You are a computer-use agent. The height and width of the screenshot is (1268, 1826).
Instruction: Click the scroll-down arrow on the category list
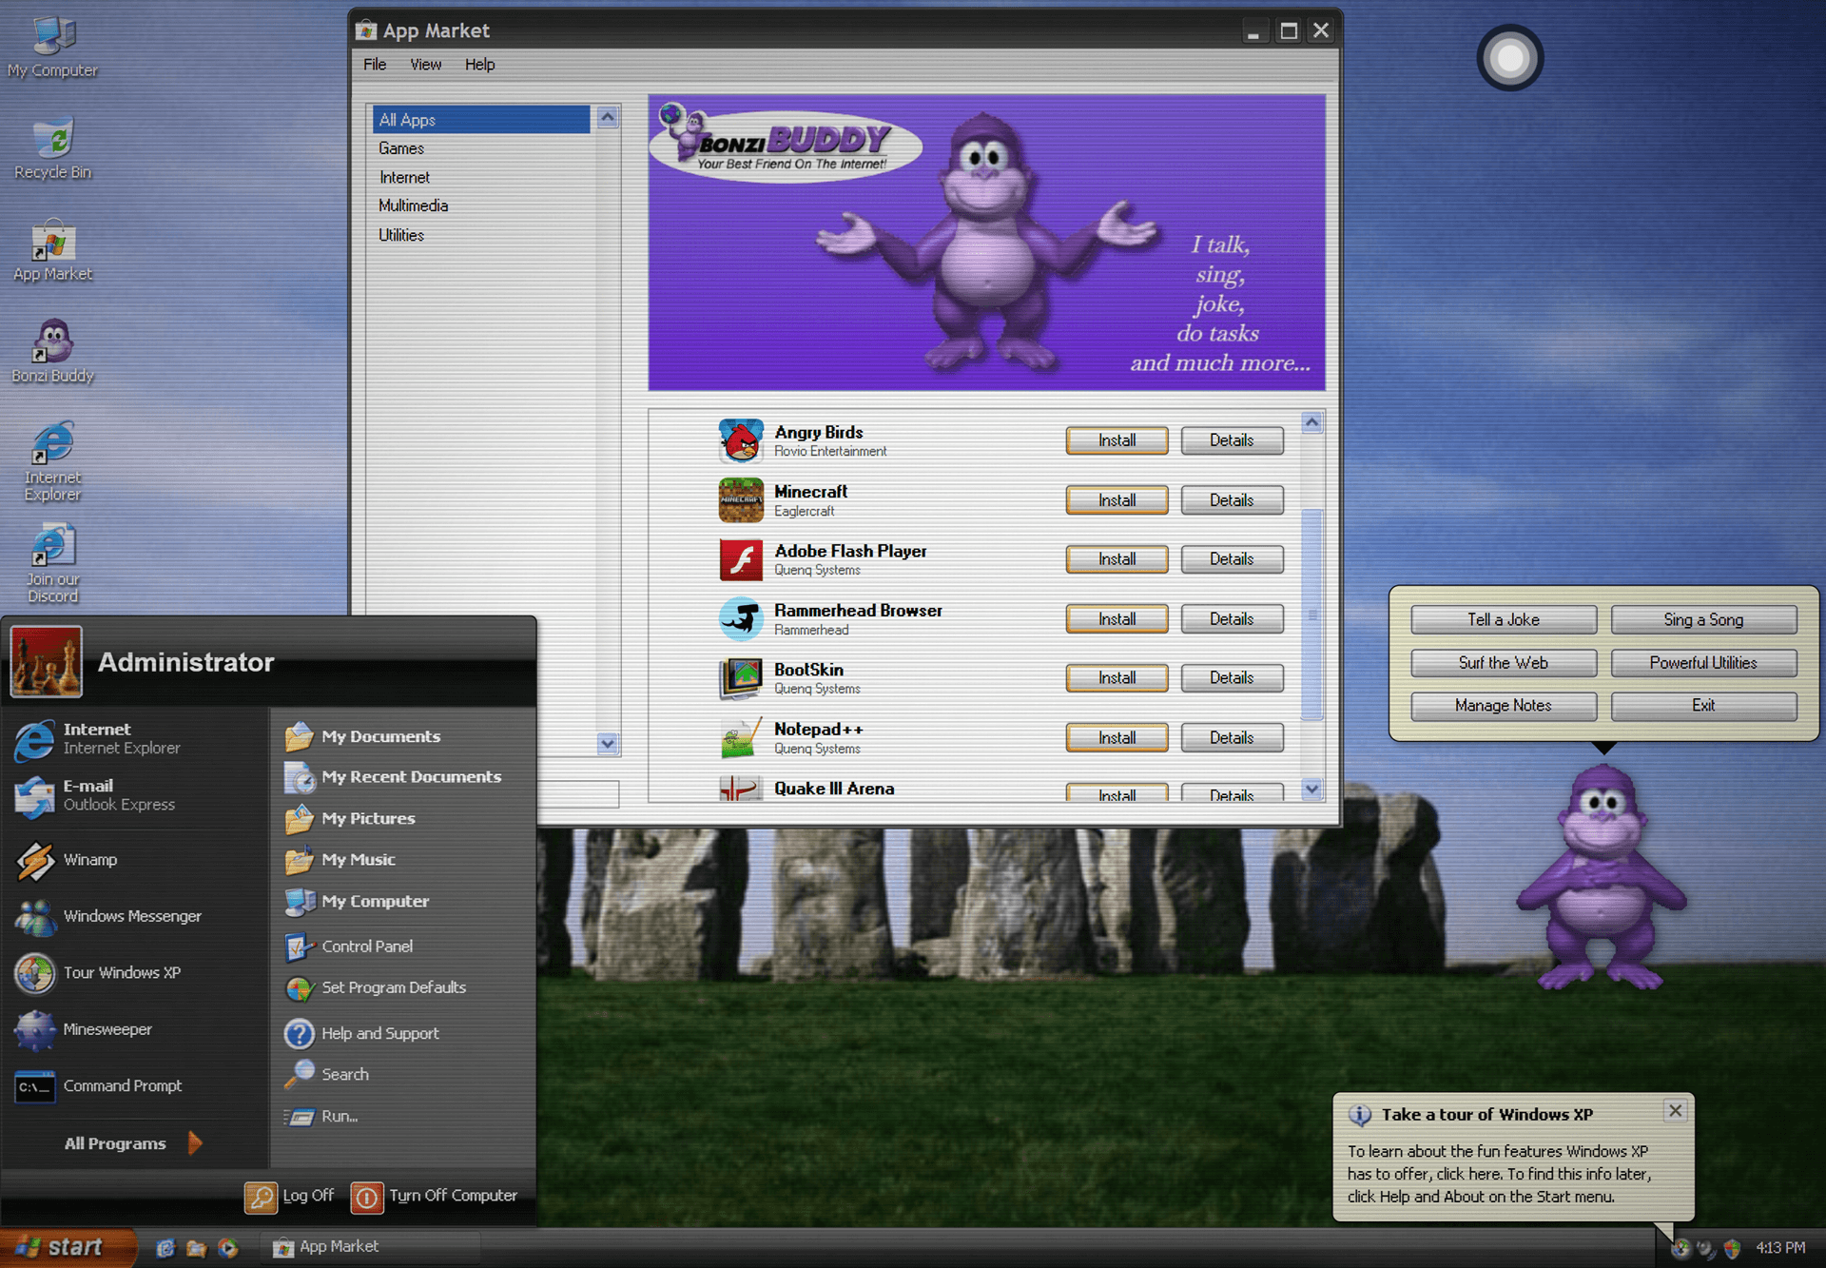click(607, 745)
